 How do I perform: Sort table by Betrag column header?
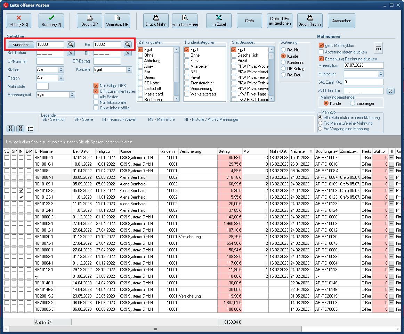(229, 151)
